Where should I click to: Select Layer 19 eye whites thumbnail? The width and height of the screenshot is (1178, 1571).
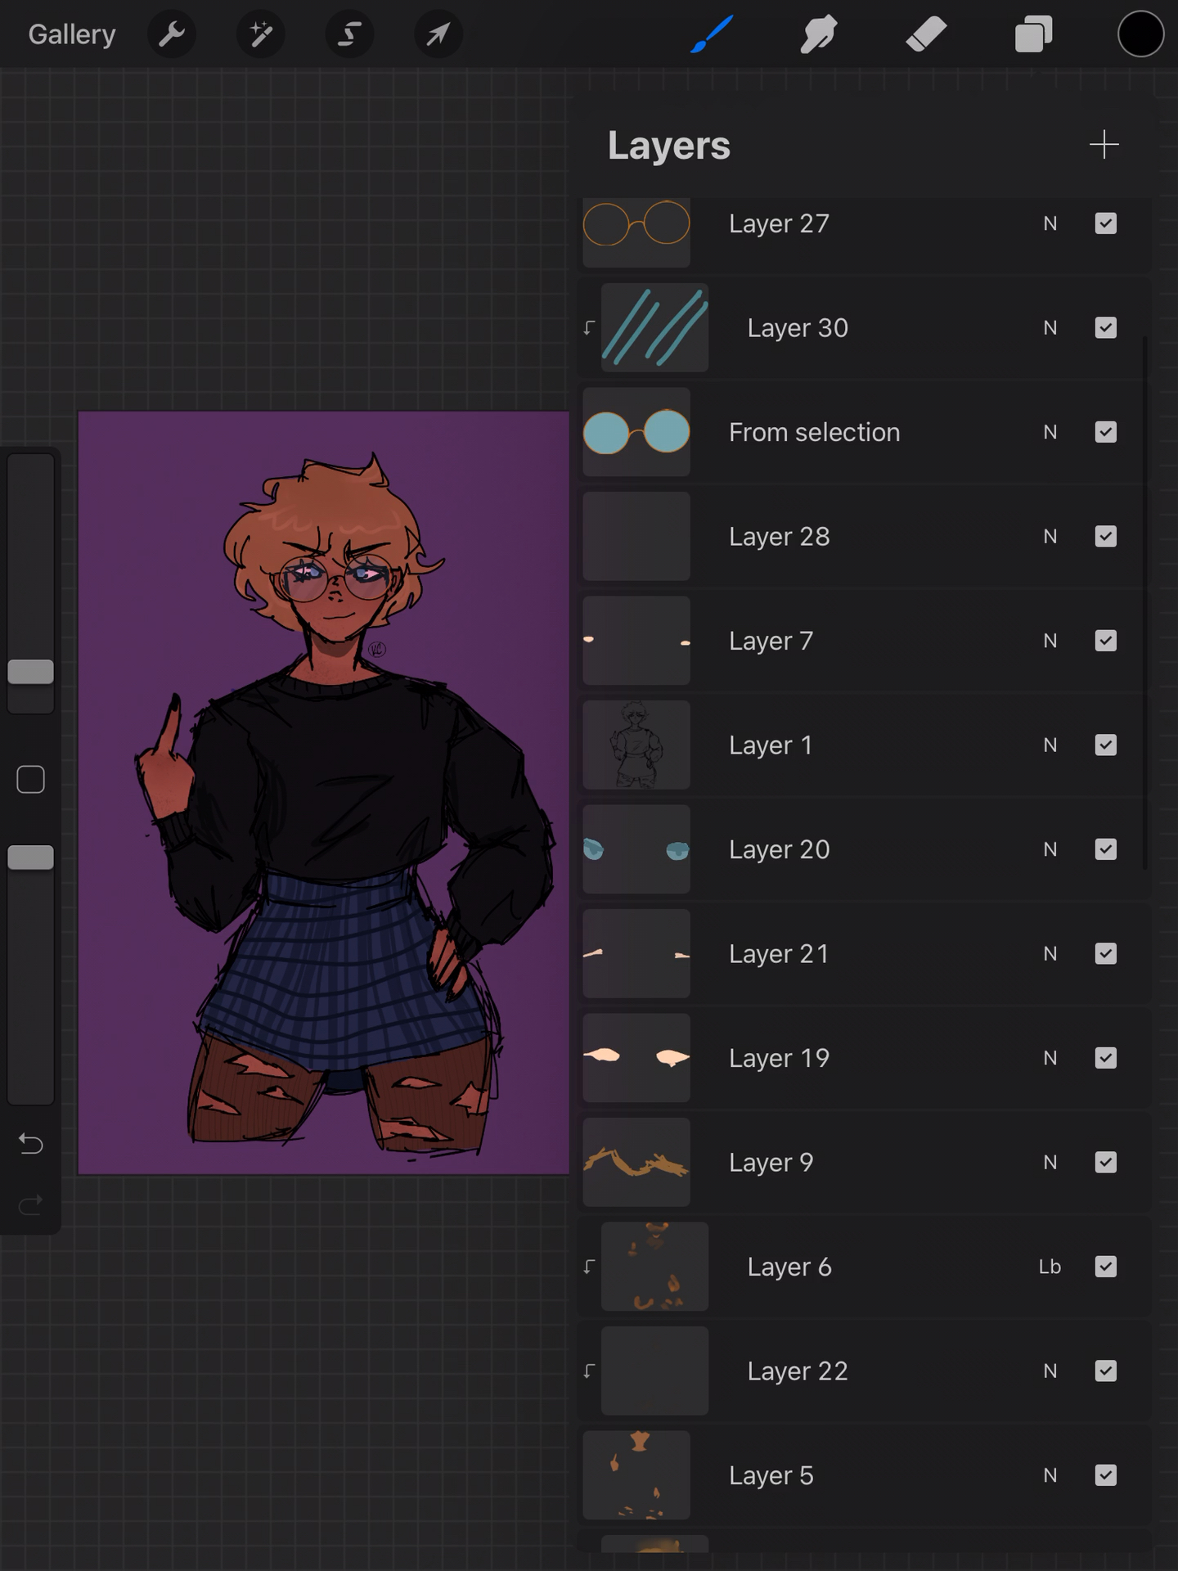[636, 1058]
